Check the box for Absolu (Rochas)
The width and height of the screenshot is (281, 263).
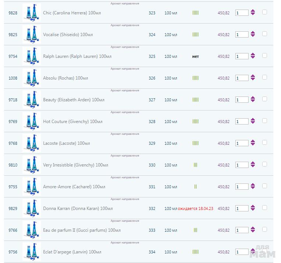pyautogui.click(x=264, y=77)
